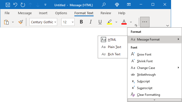
Task: Switch to the Message tab
Action: pos(25,13)
